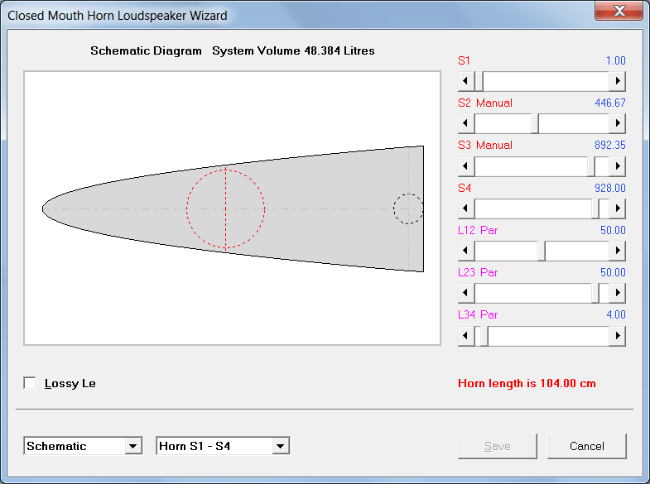Toggle the S2 Manual label
The image size is (650, 484).
point(485,103)
